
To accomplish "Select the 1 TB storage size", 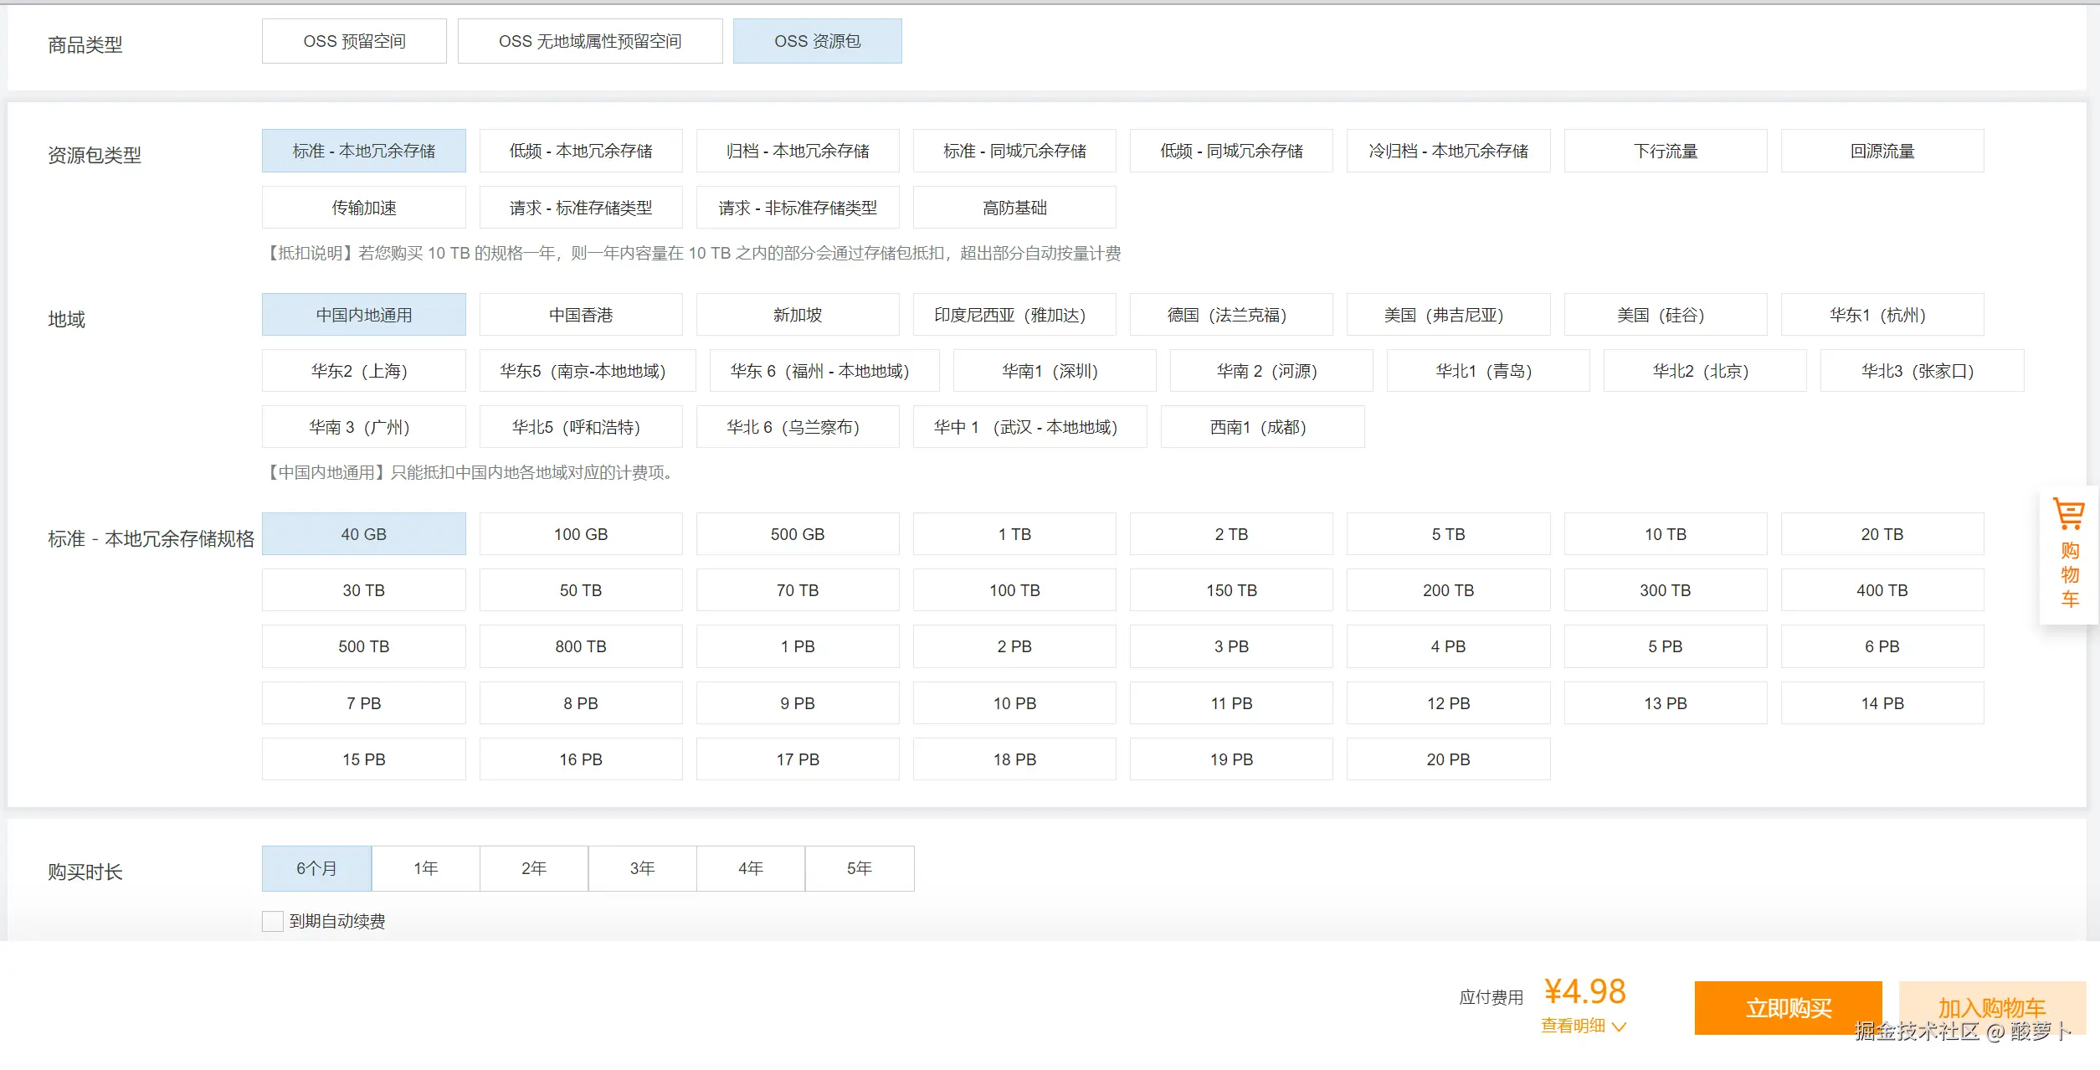I will (x=1014, y=534).
